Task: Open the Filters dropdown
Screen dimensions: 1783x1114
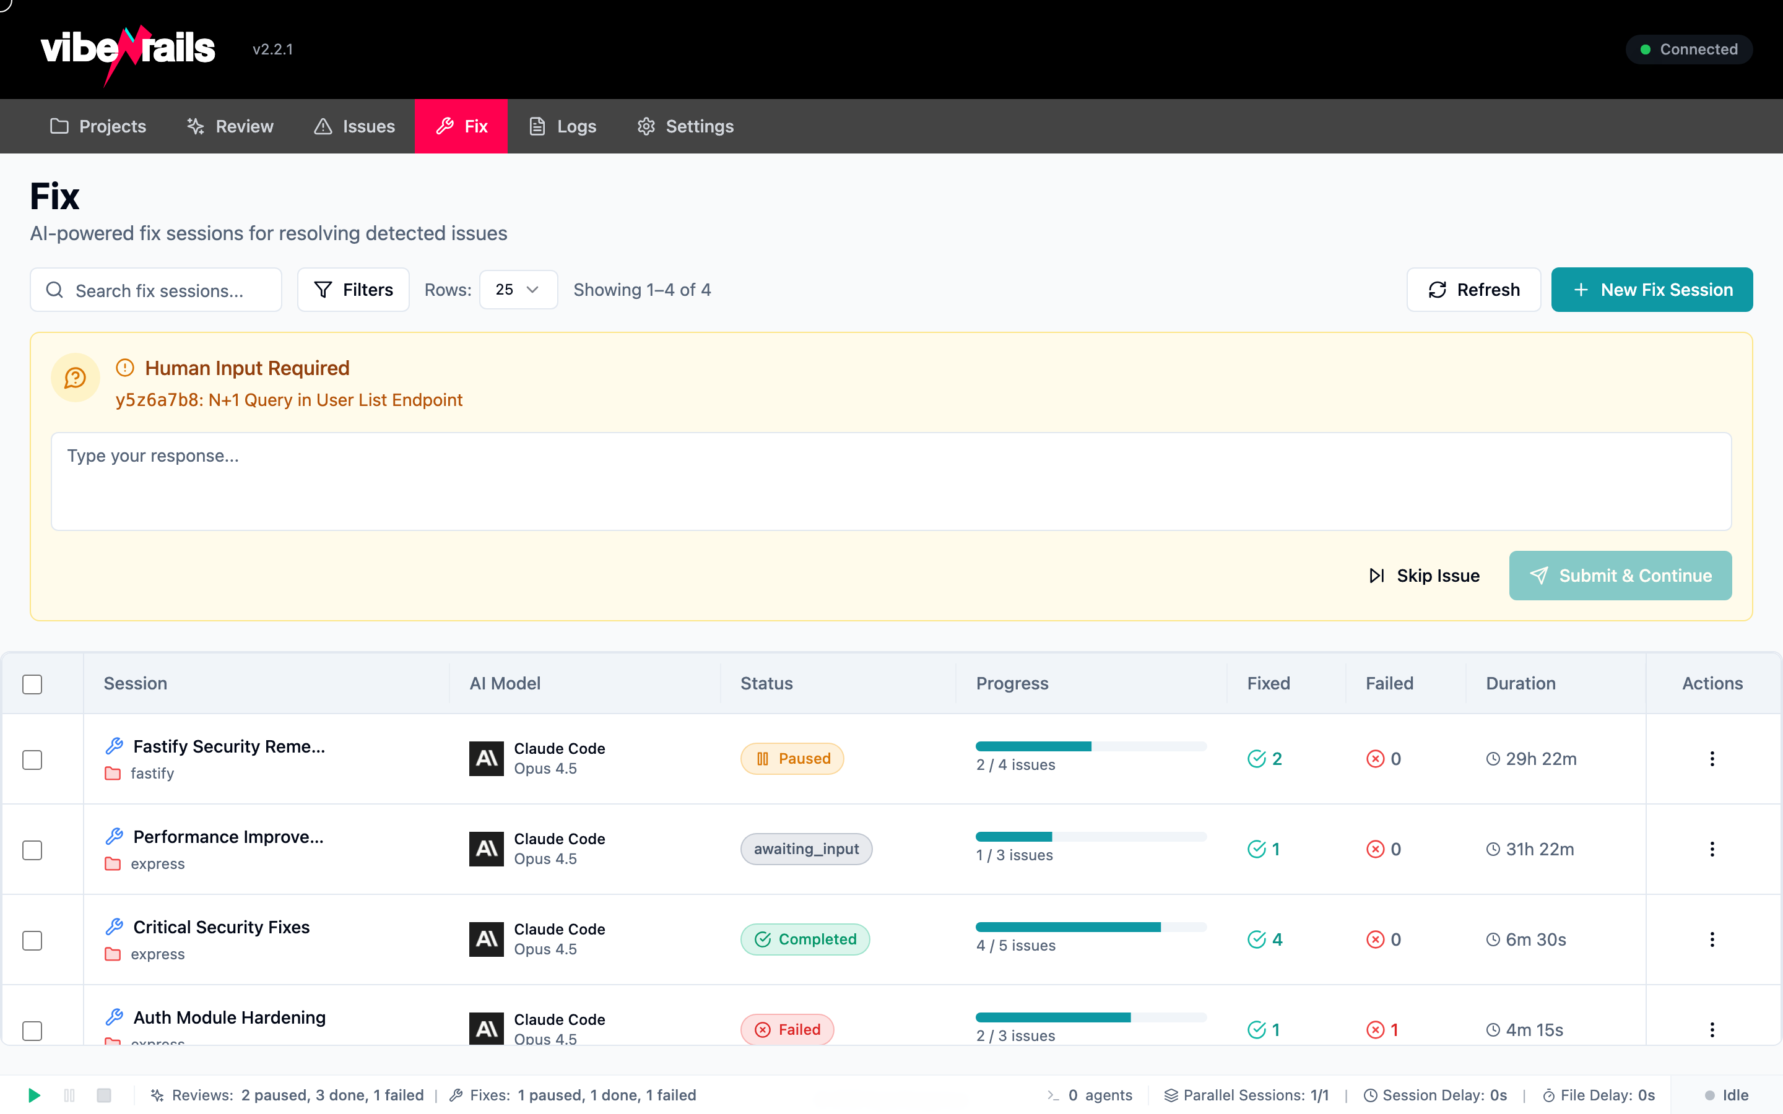Action: [353, 290]
